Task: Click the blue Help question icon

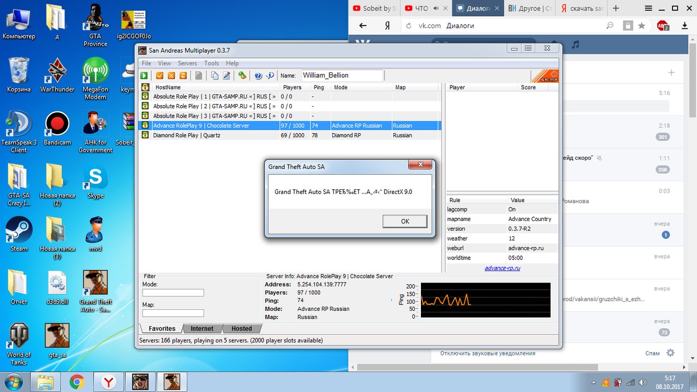Action: [258, 76]
